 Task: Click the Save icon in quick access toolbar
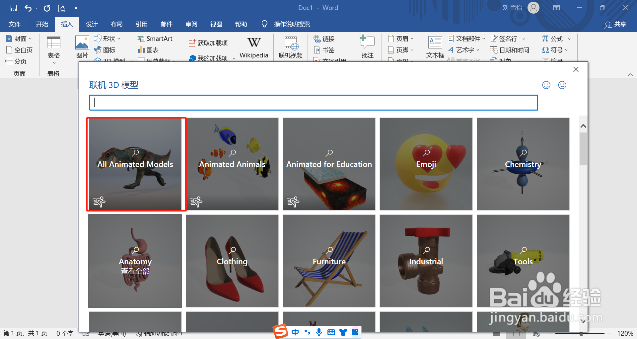[14, 8]
